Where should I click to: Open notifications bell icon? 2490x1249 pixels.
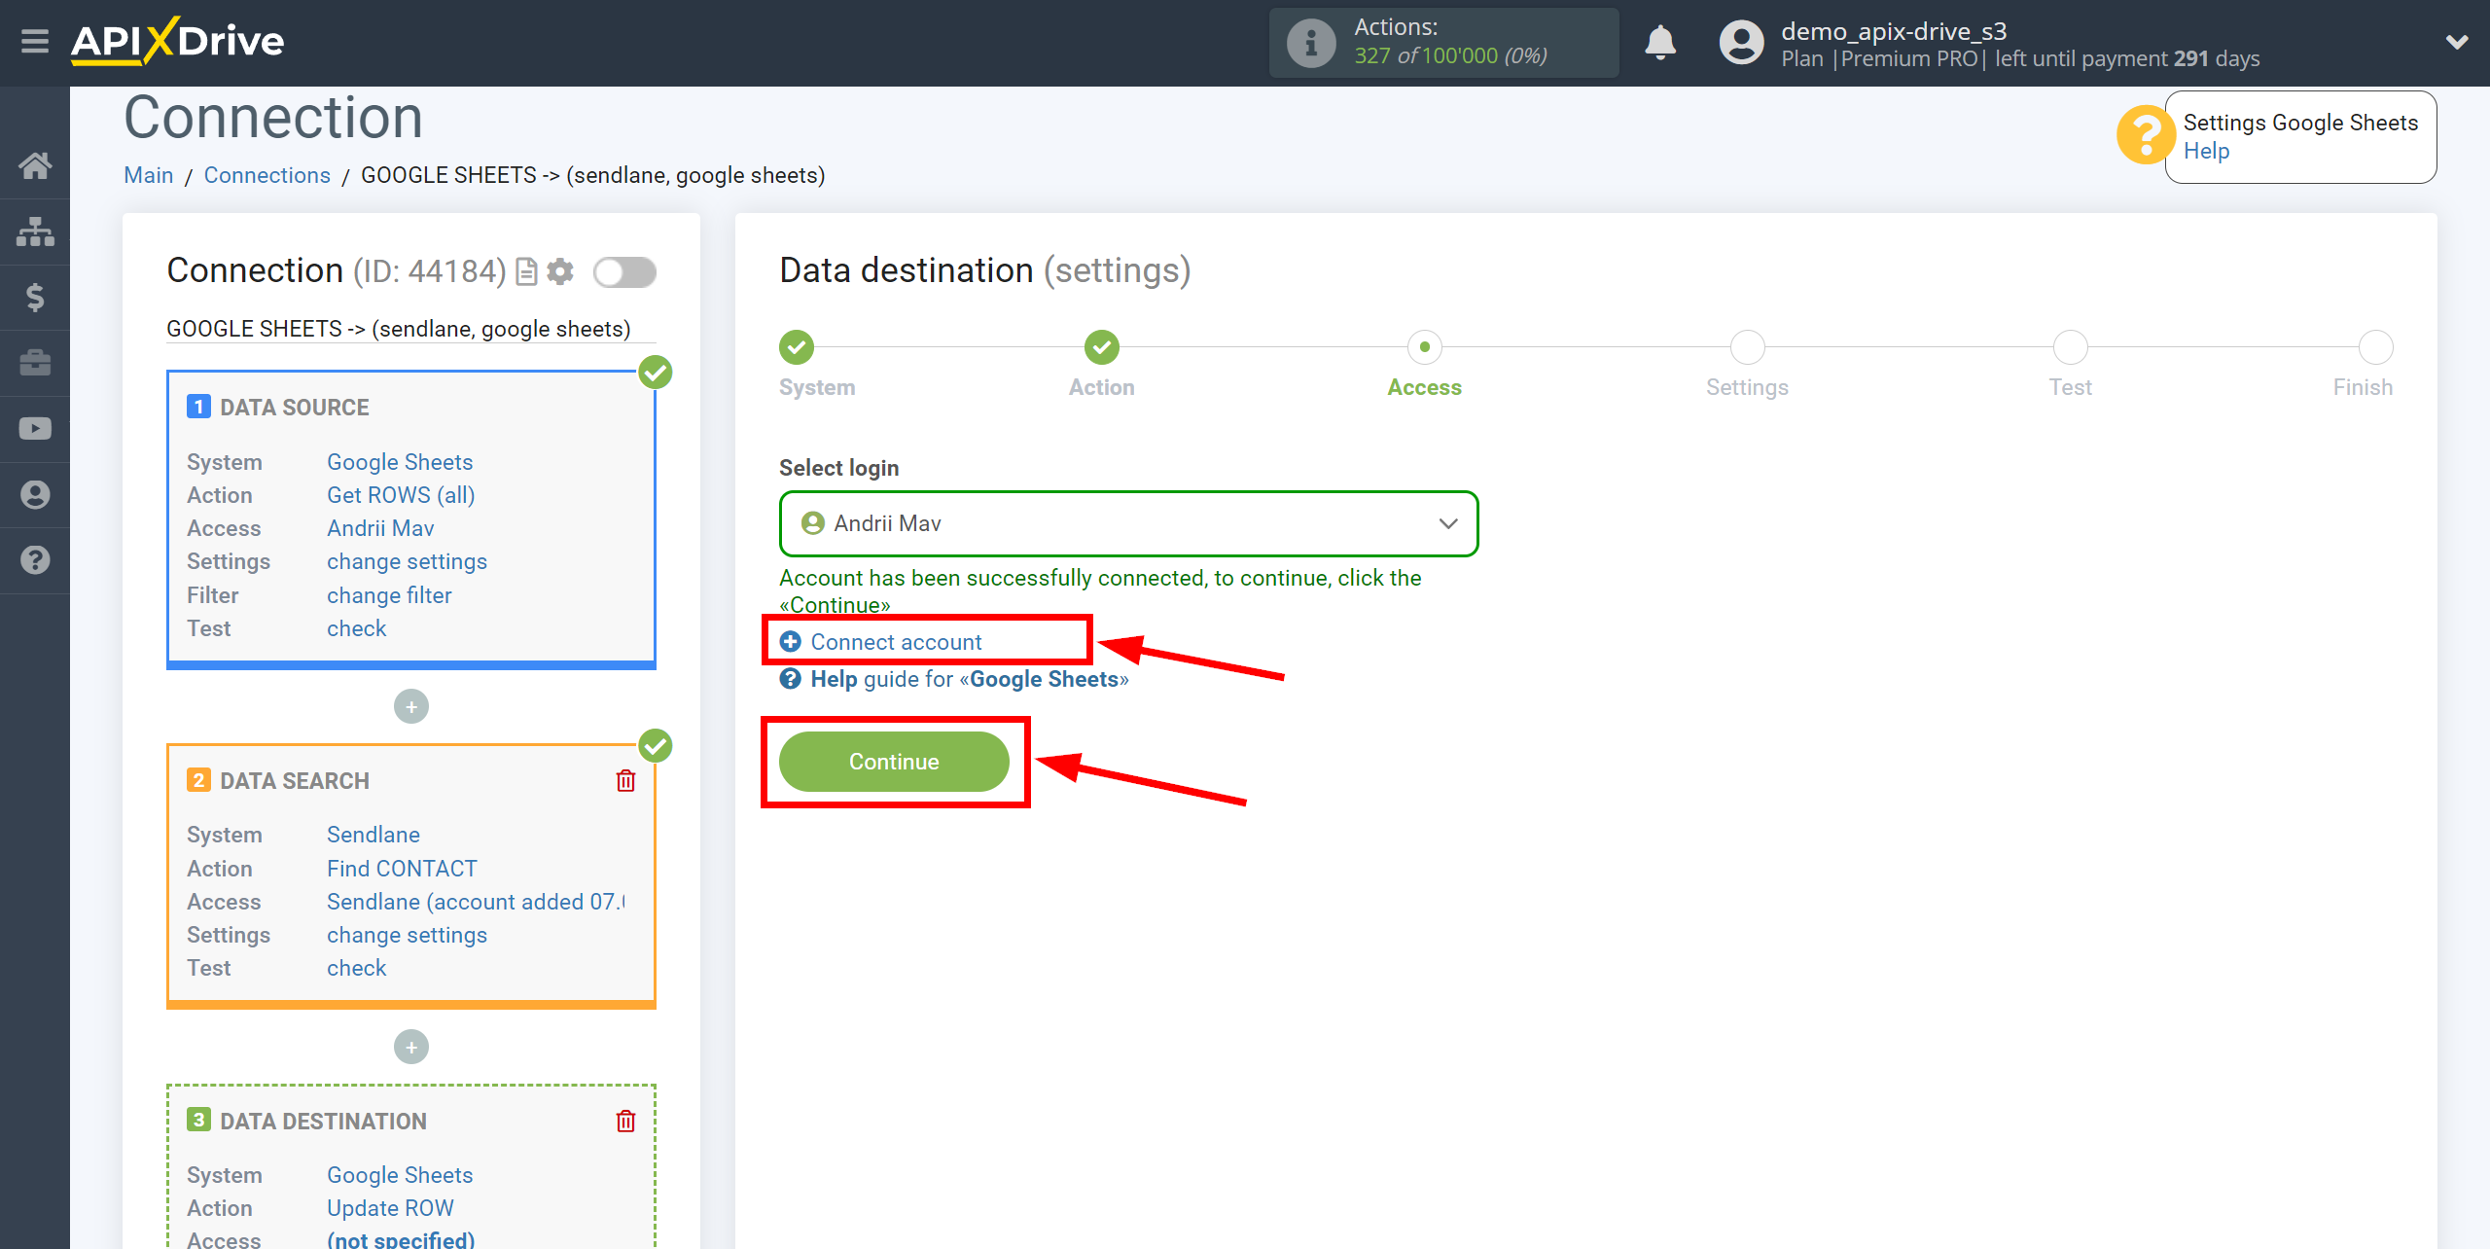coord(1660,43)
